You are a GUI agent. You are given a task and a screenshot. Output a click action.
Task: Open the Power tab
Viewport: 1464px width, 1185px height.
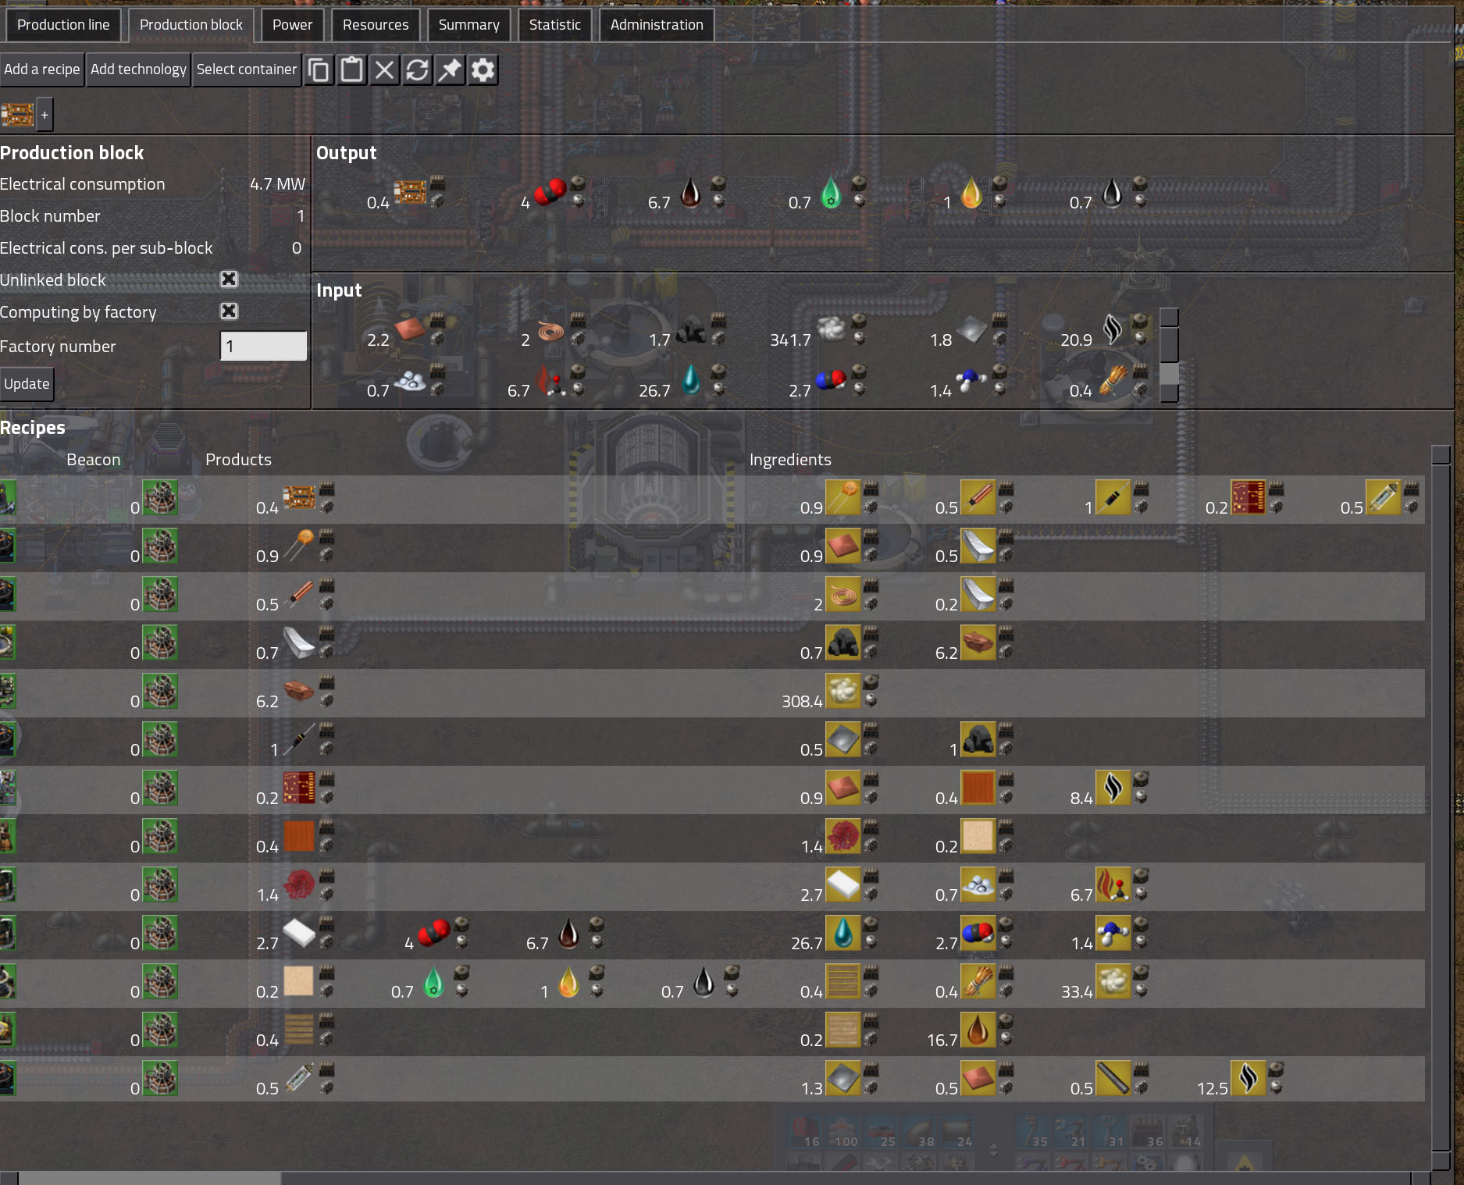[x=292, y=25]
